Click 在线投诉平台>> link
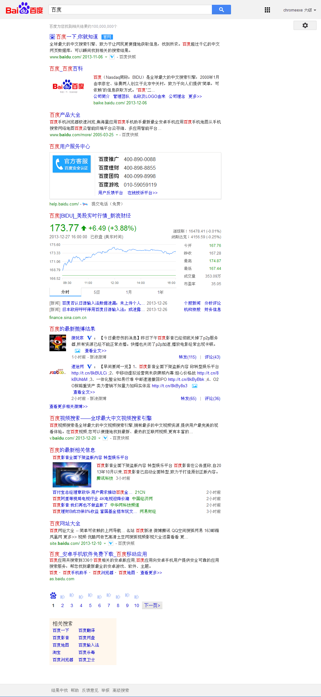321x697 pixels. tap(142, 193)
